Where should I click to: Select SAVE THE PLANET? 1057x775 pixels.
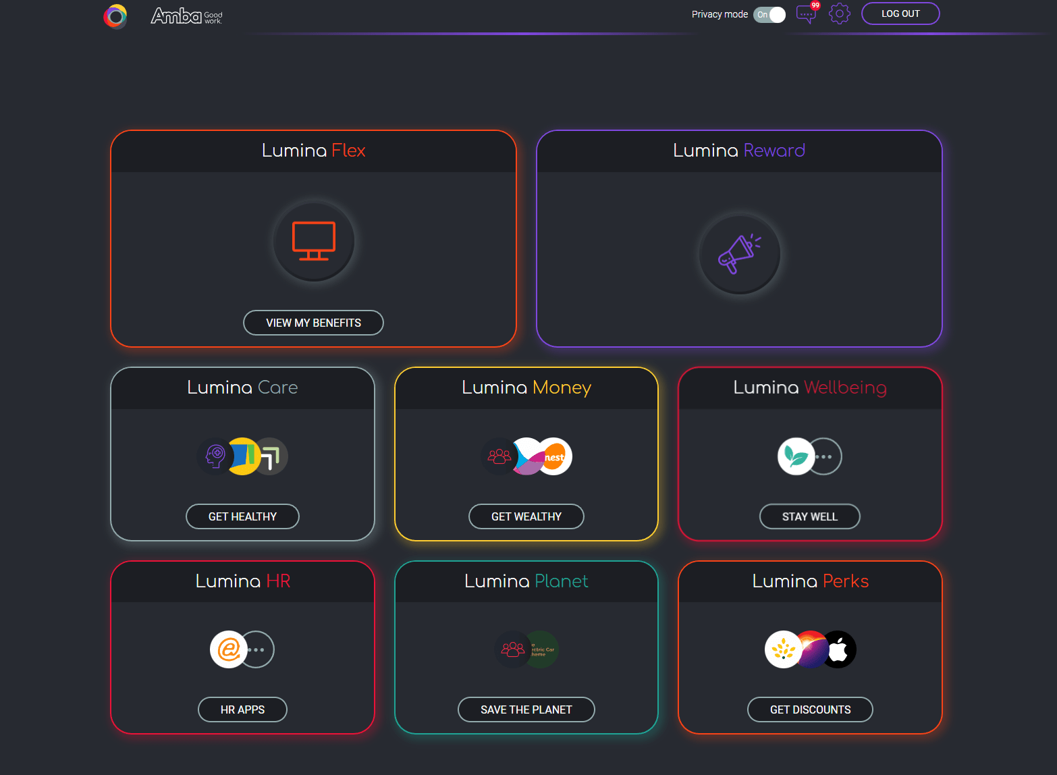pos(526,710)
